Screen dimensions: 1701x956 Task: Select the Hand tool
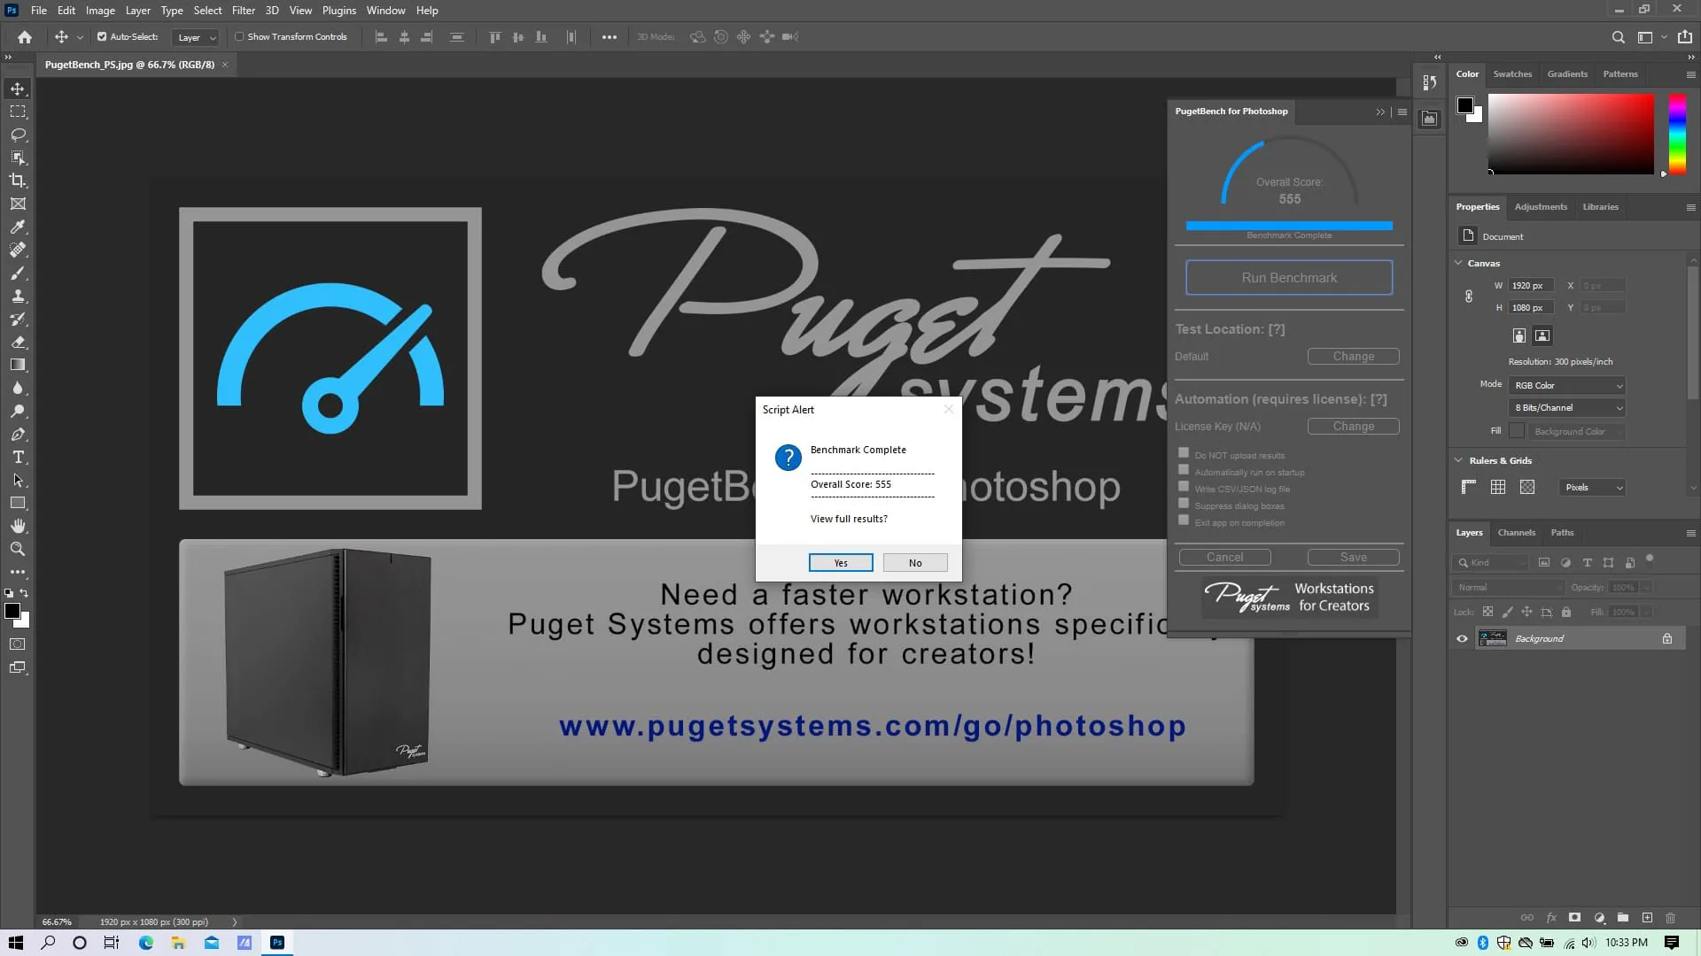pos(18,526)
